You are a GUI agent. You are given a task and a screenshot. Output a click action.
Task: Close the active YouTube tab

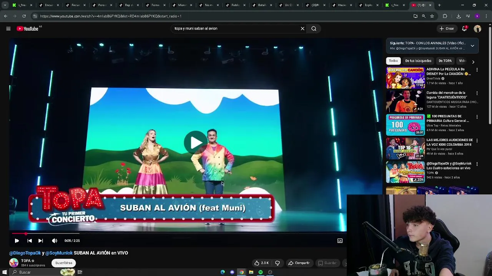430,5
